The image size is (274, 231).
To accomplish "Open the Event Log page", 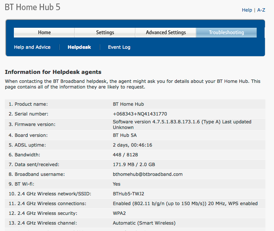I will click(119, 47).
